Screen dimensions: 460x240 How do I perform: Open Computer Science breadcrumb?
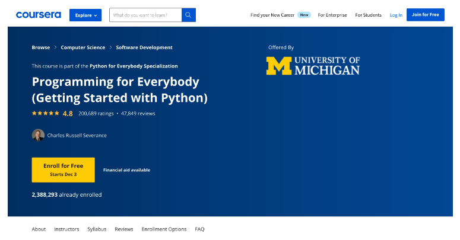(83, 47)
